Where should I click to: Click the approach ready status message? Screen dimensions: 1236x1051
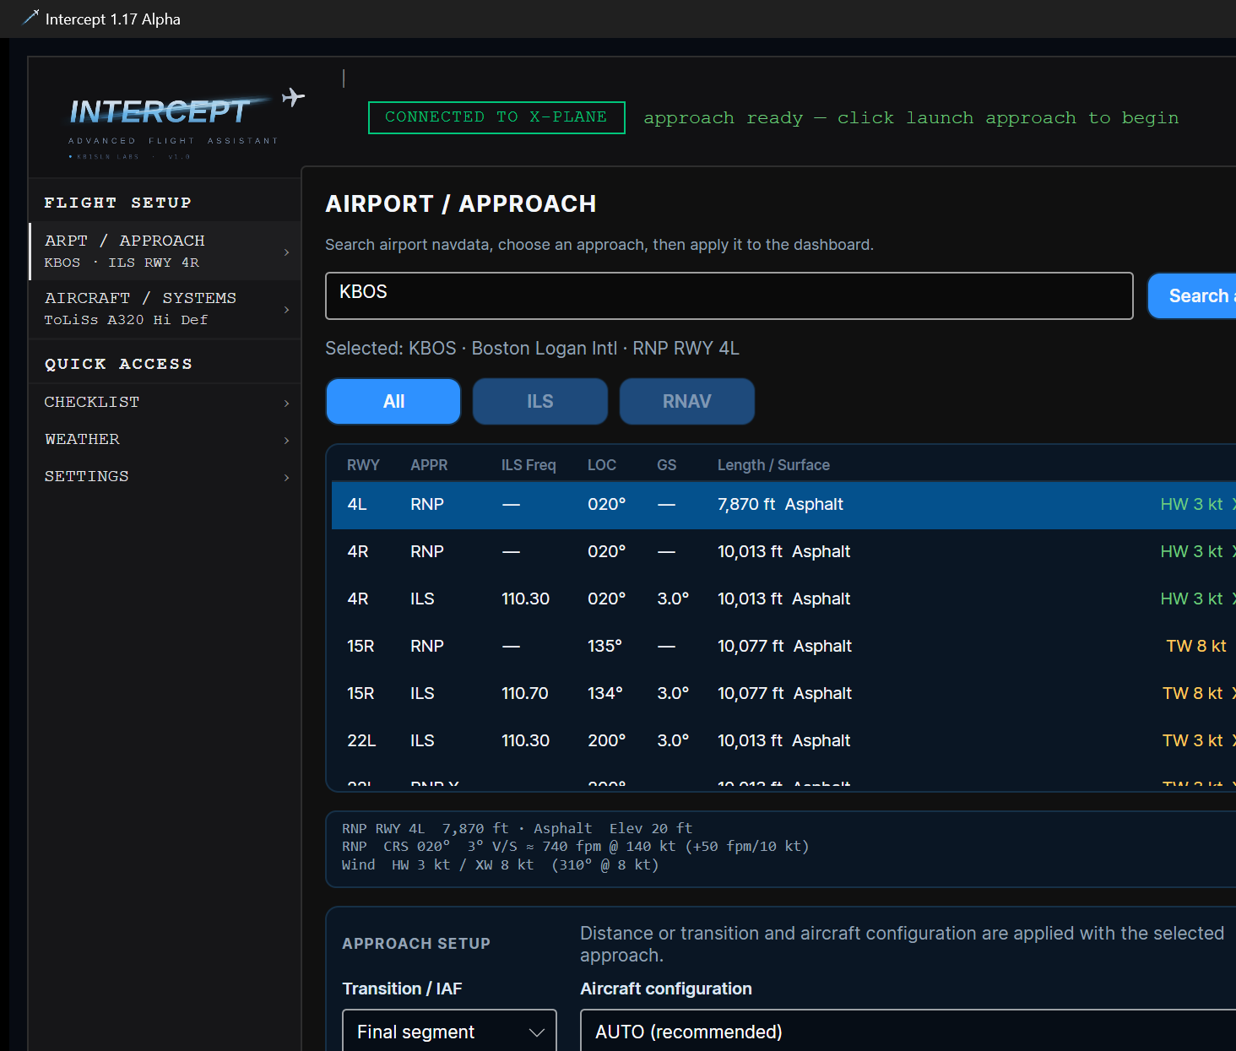pyautogui.click(x=911, y=117)
